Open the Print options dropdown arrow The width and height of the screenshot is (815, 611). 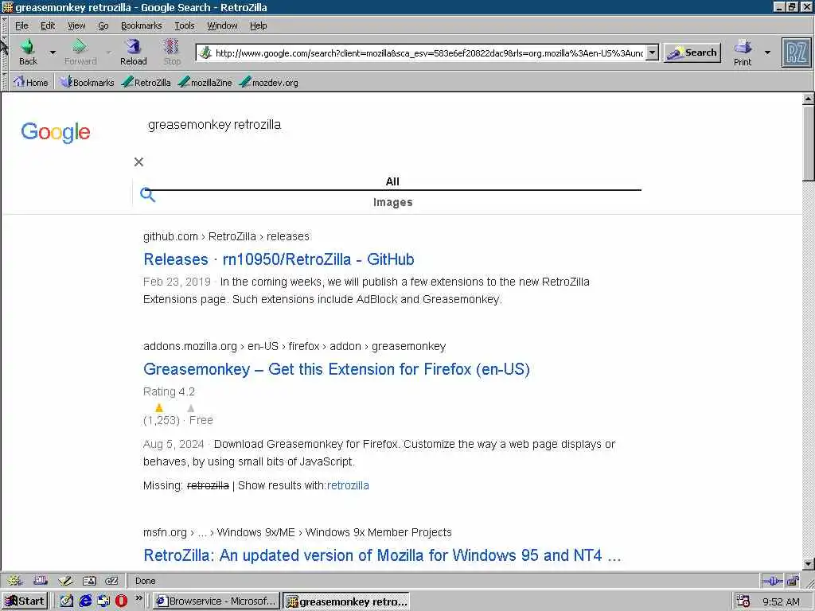[767, 53]
